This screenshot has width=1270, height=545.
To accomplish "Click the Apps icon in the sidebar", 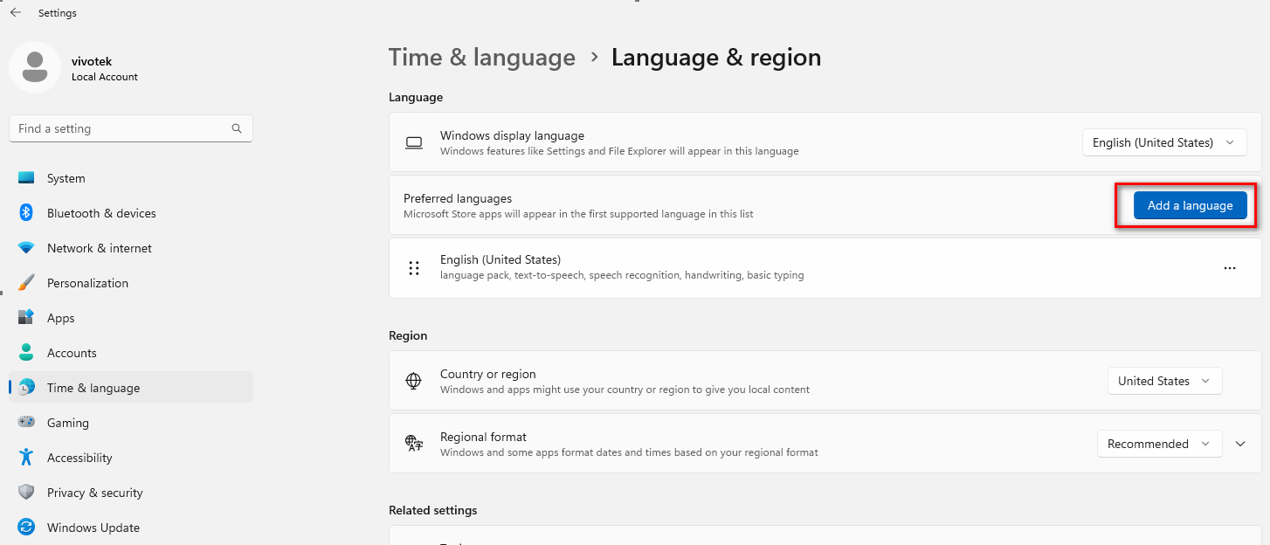I will click(x=26, y=318).
